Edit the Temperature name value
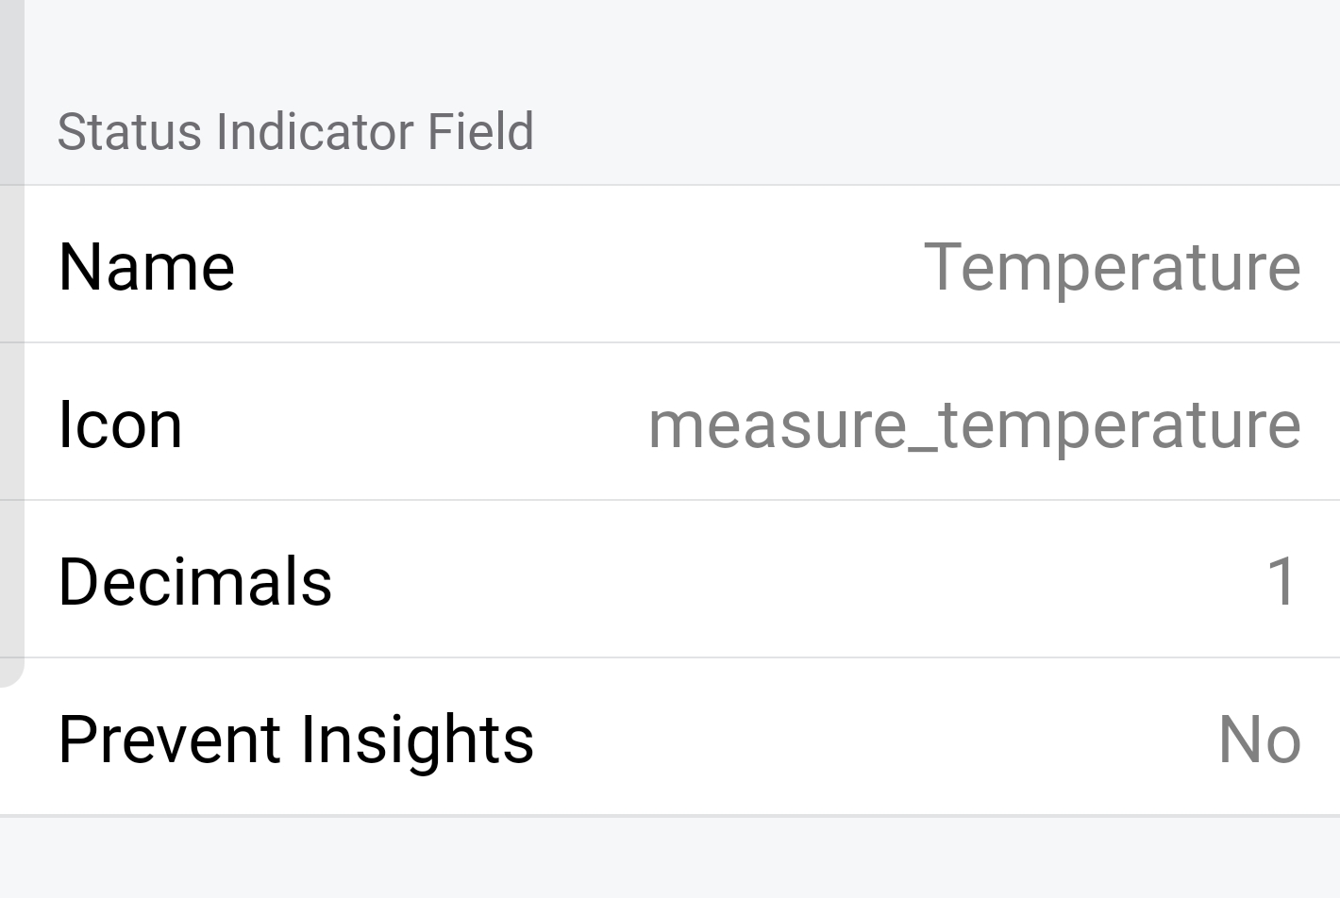 (x=1112, y=267)
